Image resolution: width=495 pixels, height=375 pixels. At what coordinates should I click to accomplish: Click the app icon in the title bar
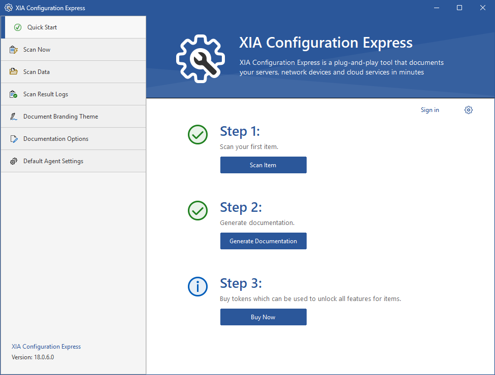click(x=8, y=8)
